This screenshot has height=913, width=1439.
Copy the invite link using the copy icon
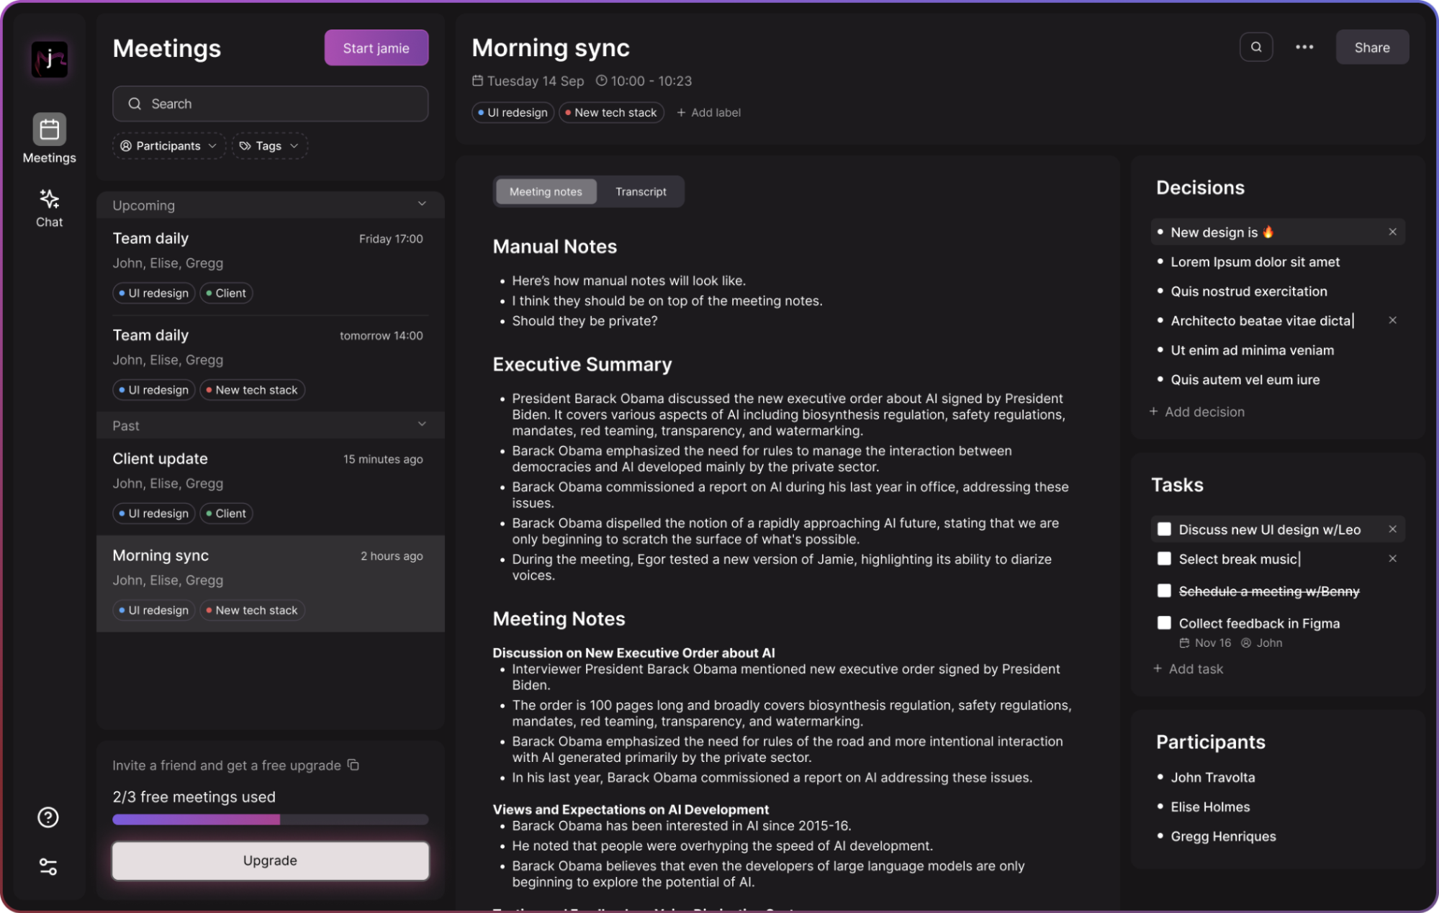(x=353, y=765)
